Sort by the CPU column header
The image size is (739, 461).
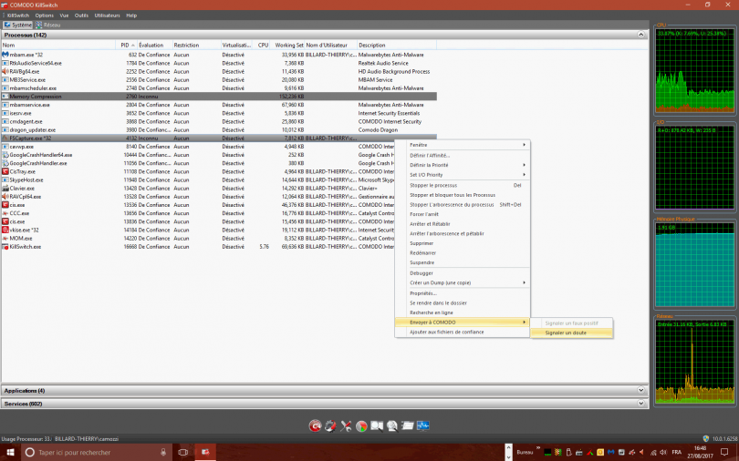tap(263, 46)
